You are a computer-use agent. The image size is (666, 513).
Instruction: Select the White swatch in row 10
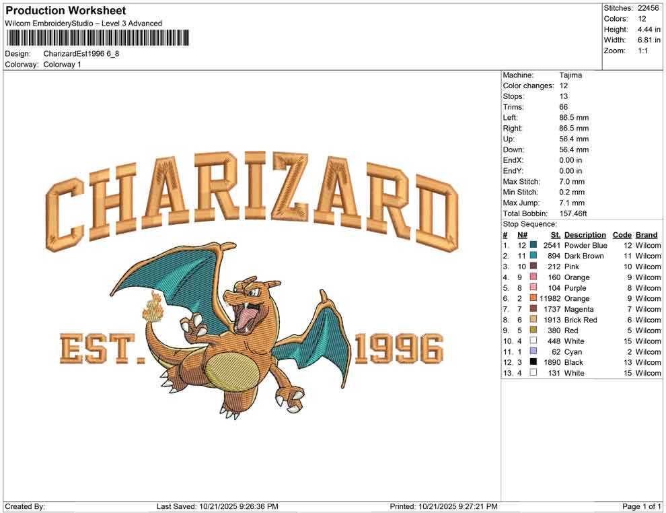click(533, 341)
